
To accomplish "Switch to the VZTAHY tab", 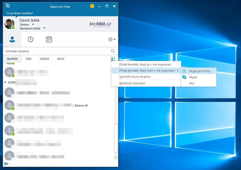I will 44,59.
